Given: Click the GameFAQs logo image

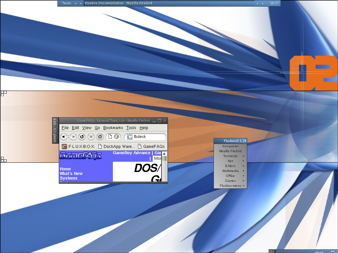Looking at the screenshot, I should [x=81, y=155].
